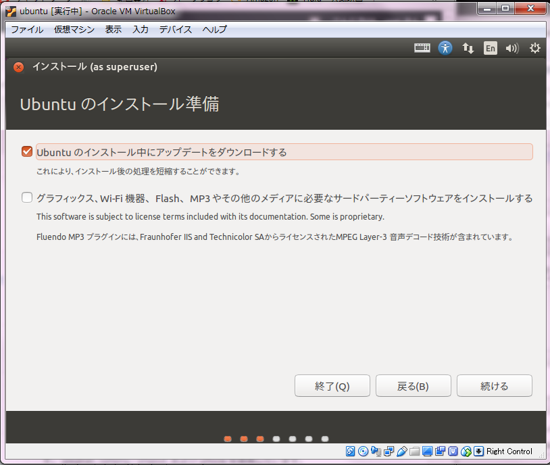
Task: Open the power gear system menu
Action: pyautogui.click(x=534, y=48)
